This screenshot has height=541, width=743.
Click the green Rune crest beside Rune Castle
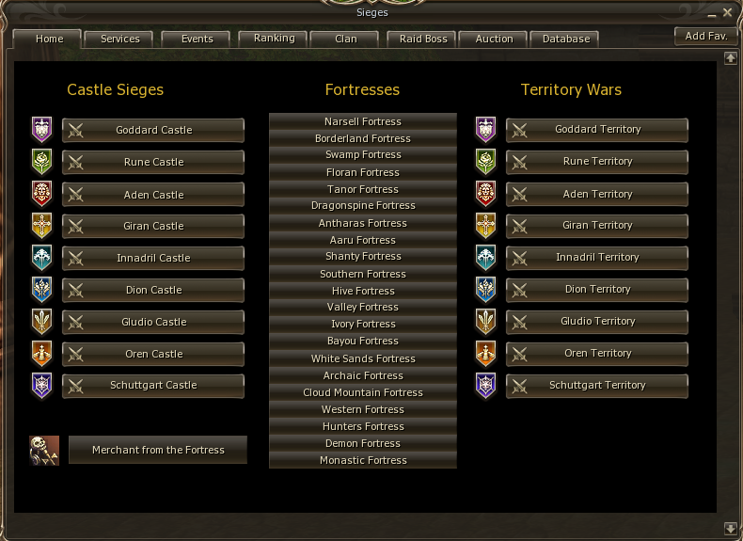coord(41,162)
